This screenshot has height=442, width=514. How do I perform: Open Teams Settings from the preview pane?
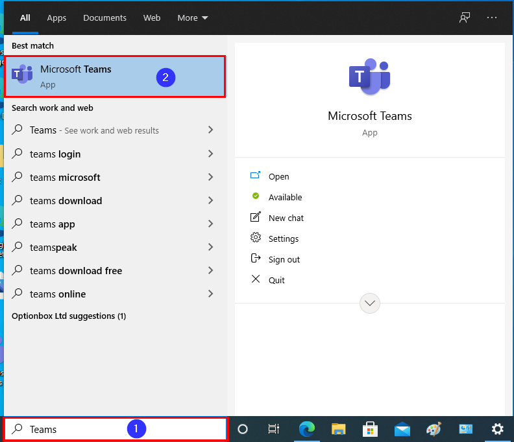[284, 238]
